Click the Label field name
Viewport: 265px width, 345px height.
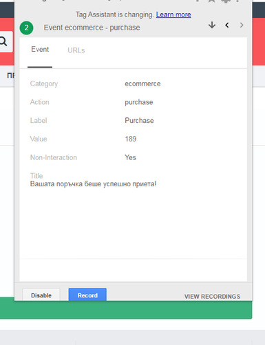pos(39,121)
